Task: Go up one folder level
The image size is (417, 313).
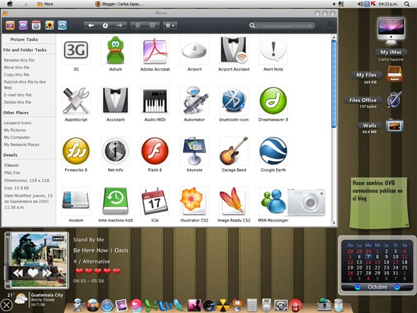Action: pyautogui.click(x=106, y=25)
